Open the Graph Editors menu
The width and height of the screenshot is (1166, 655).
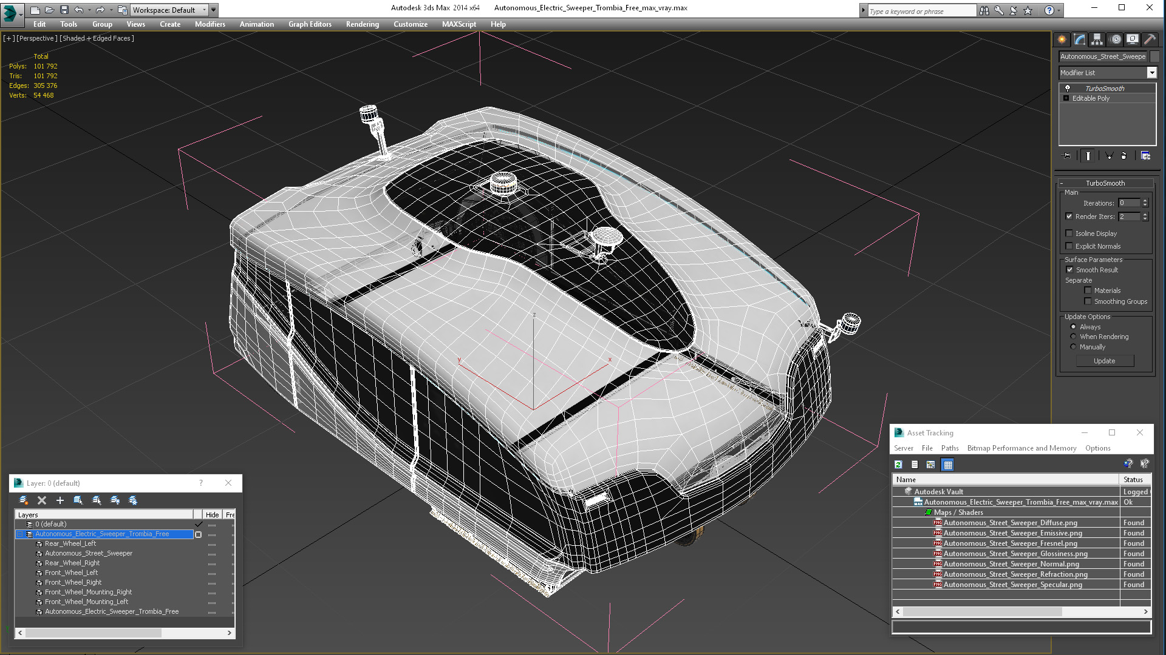click(x=310, y=24)
